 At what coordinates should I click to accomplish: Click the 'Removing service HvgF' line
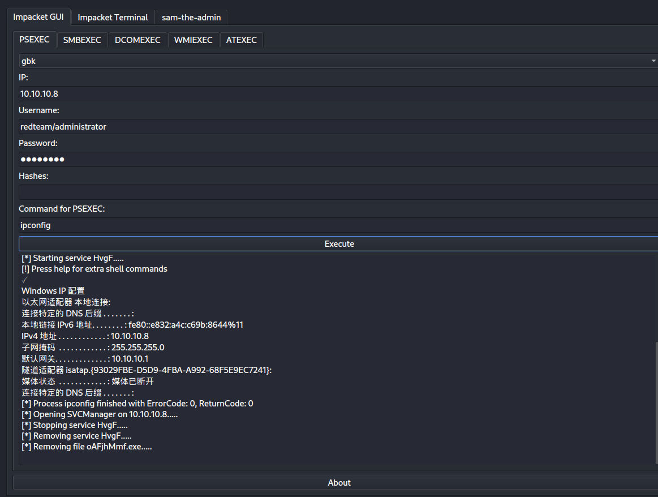(x=77, y=436)
